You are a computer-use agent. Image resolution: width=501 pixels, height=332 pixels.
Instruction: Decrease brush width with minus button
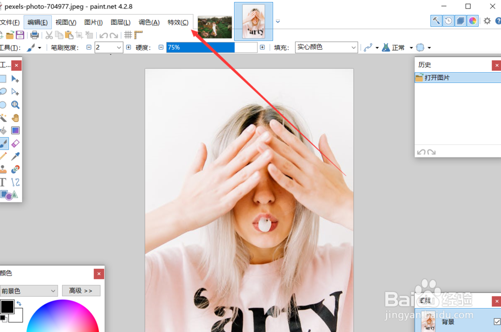tap(89, 47)
